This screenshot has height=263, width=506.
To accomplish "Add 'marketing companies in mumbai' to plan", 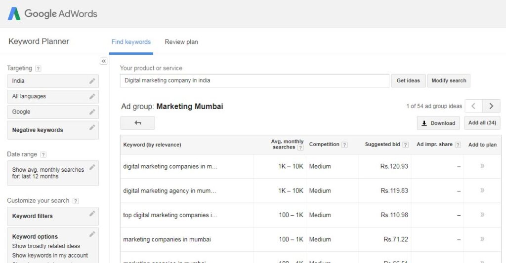I will coord(482,239).
